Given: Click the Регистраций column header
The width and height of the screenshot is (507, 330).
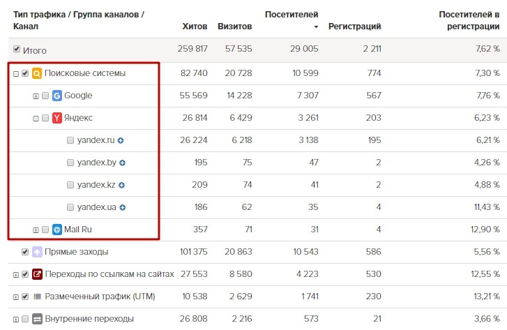Looking at the screenshot, I should (x=354, y=27).
